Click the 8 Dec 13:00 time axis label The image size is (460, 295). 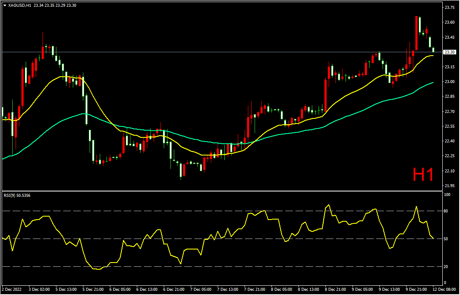(309, 290)
